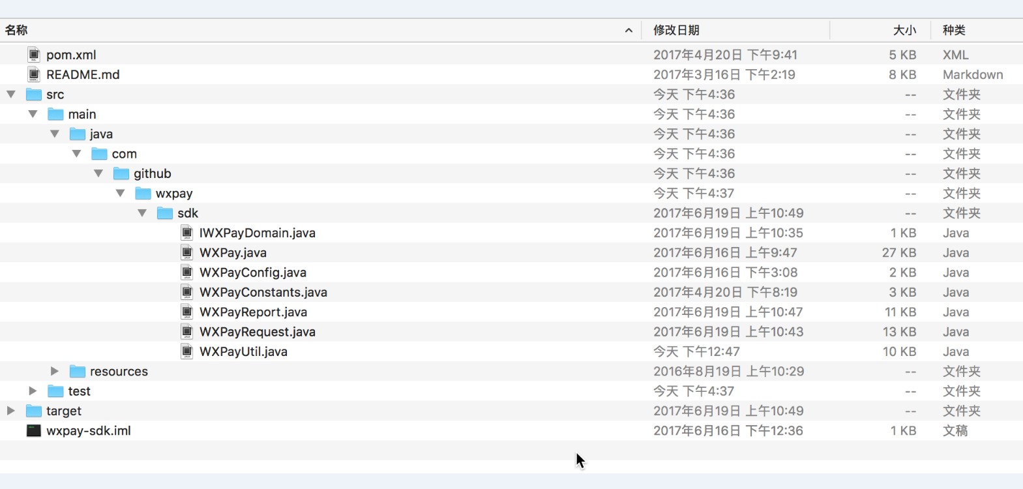Click the github folder name

[153, 173]
